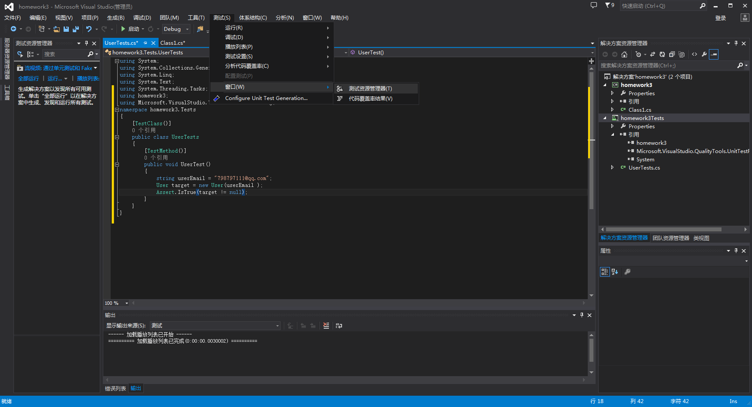The height and width of the screenshot is (407, 752).
Task: Click the code editor vertical scrollbar thumb
Action: tap(591, 140)
